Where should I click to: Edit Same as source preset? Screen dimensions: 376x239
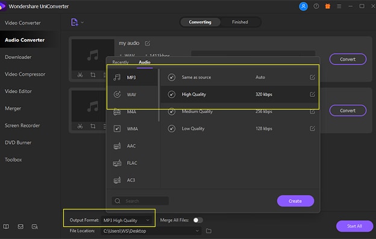(x=312, y=77)
